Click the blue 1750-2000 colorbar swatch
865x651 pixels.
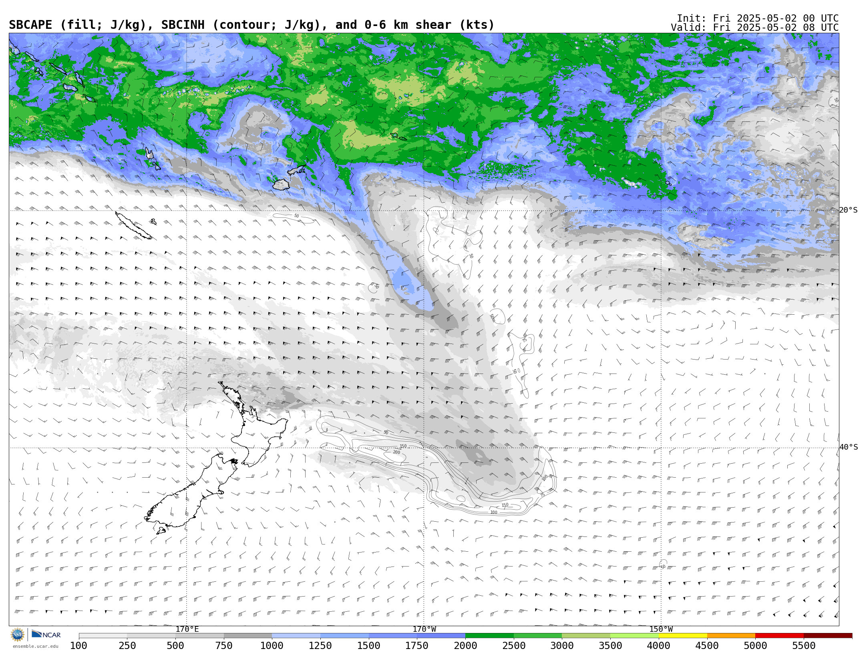click(x=441, y=636)
